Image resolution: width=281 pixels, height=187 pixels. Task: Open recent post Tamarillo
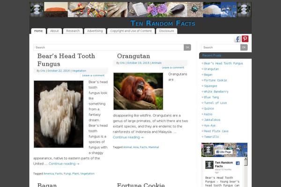click(x=211, y=137)
